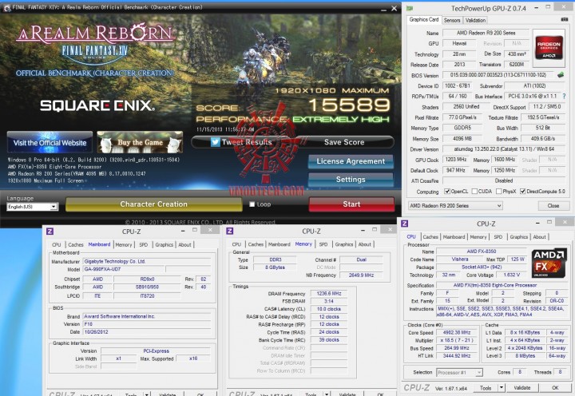This screenshot has width=575, height=396.
Task: Click the Gigabyte Technology manufacturer field
Action: pos(147,261)
